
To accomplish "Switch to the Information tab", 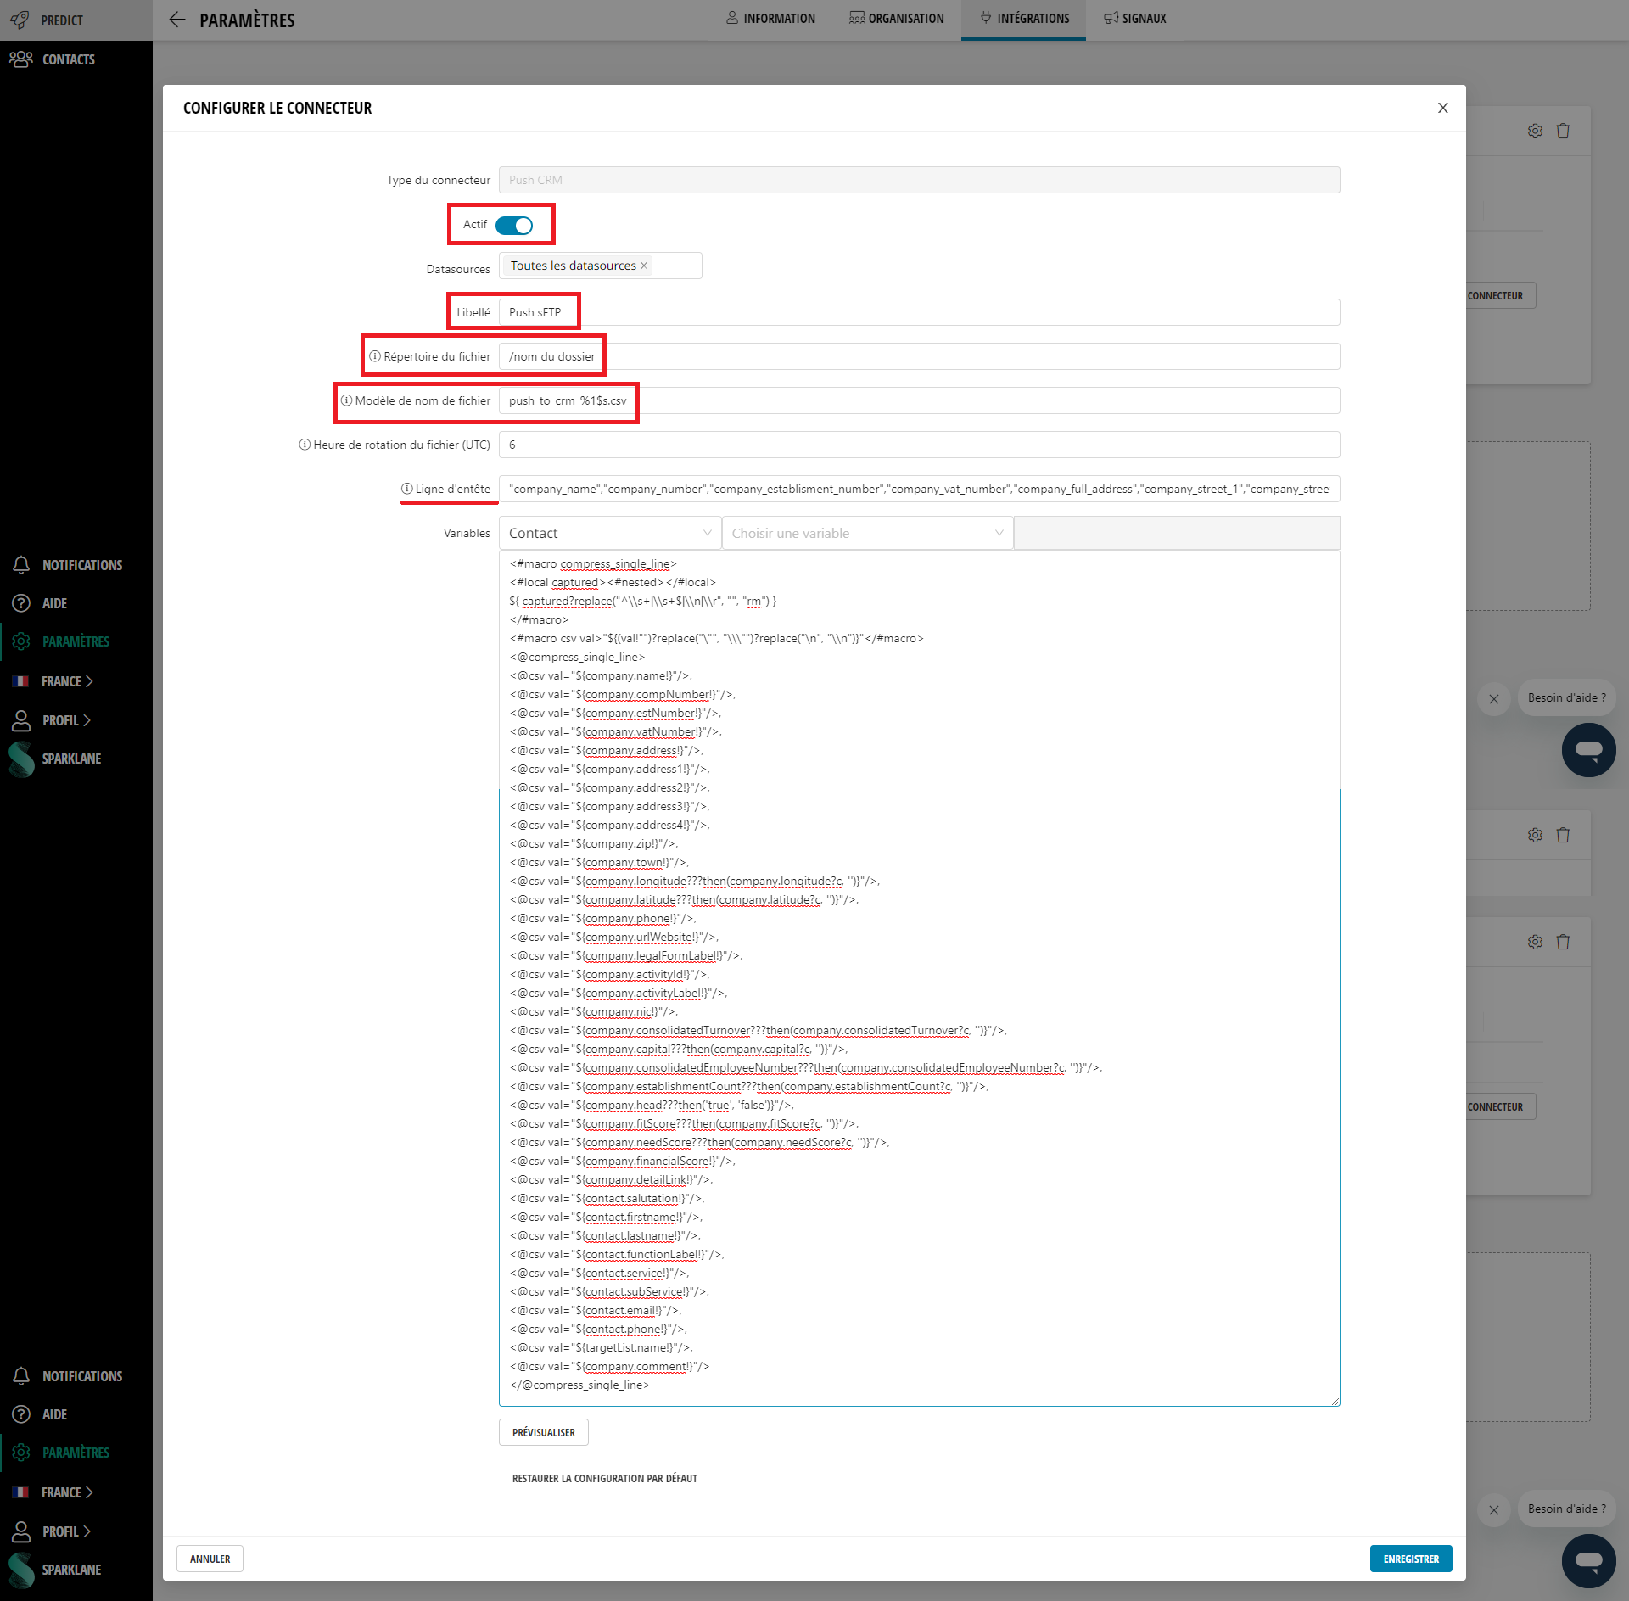I will click(x=770, y=18).
